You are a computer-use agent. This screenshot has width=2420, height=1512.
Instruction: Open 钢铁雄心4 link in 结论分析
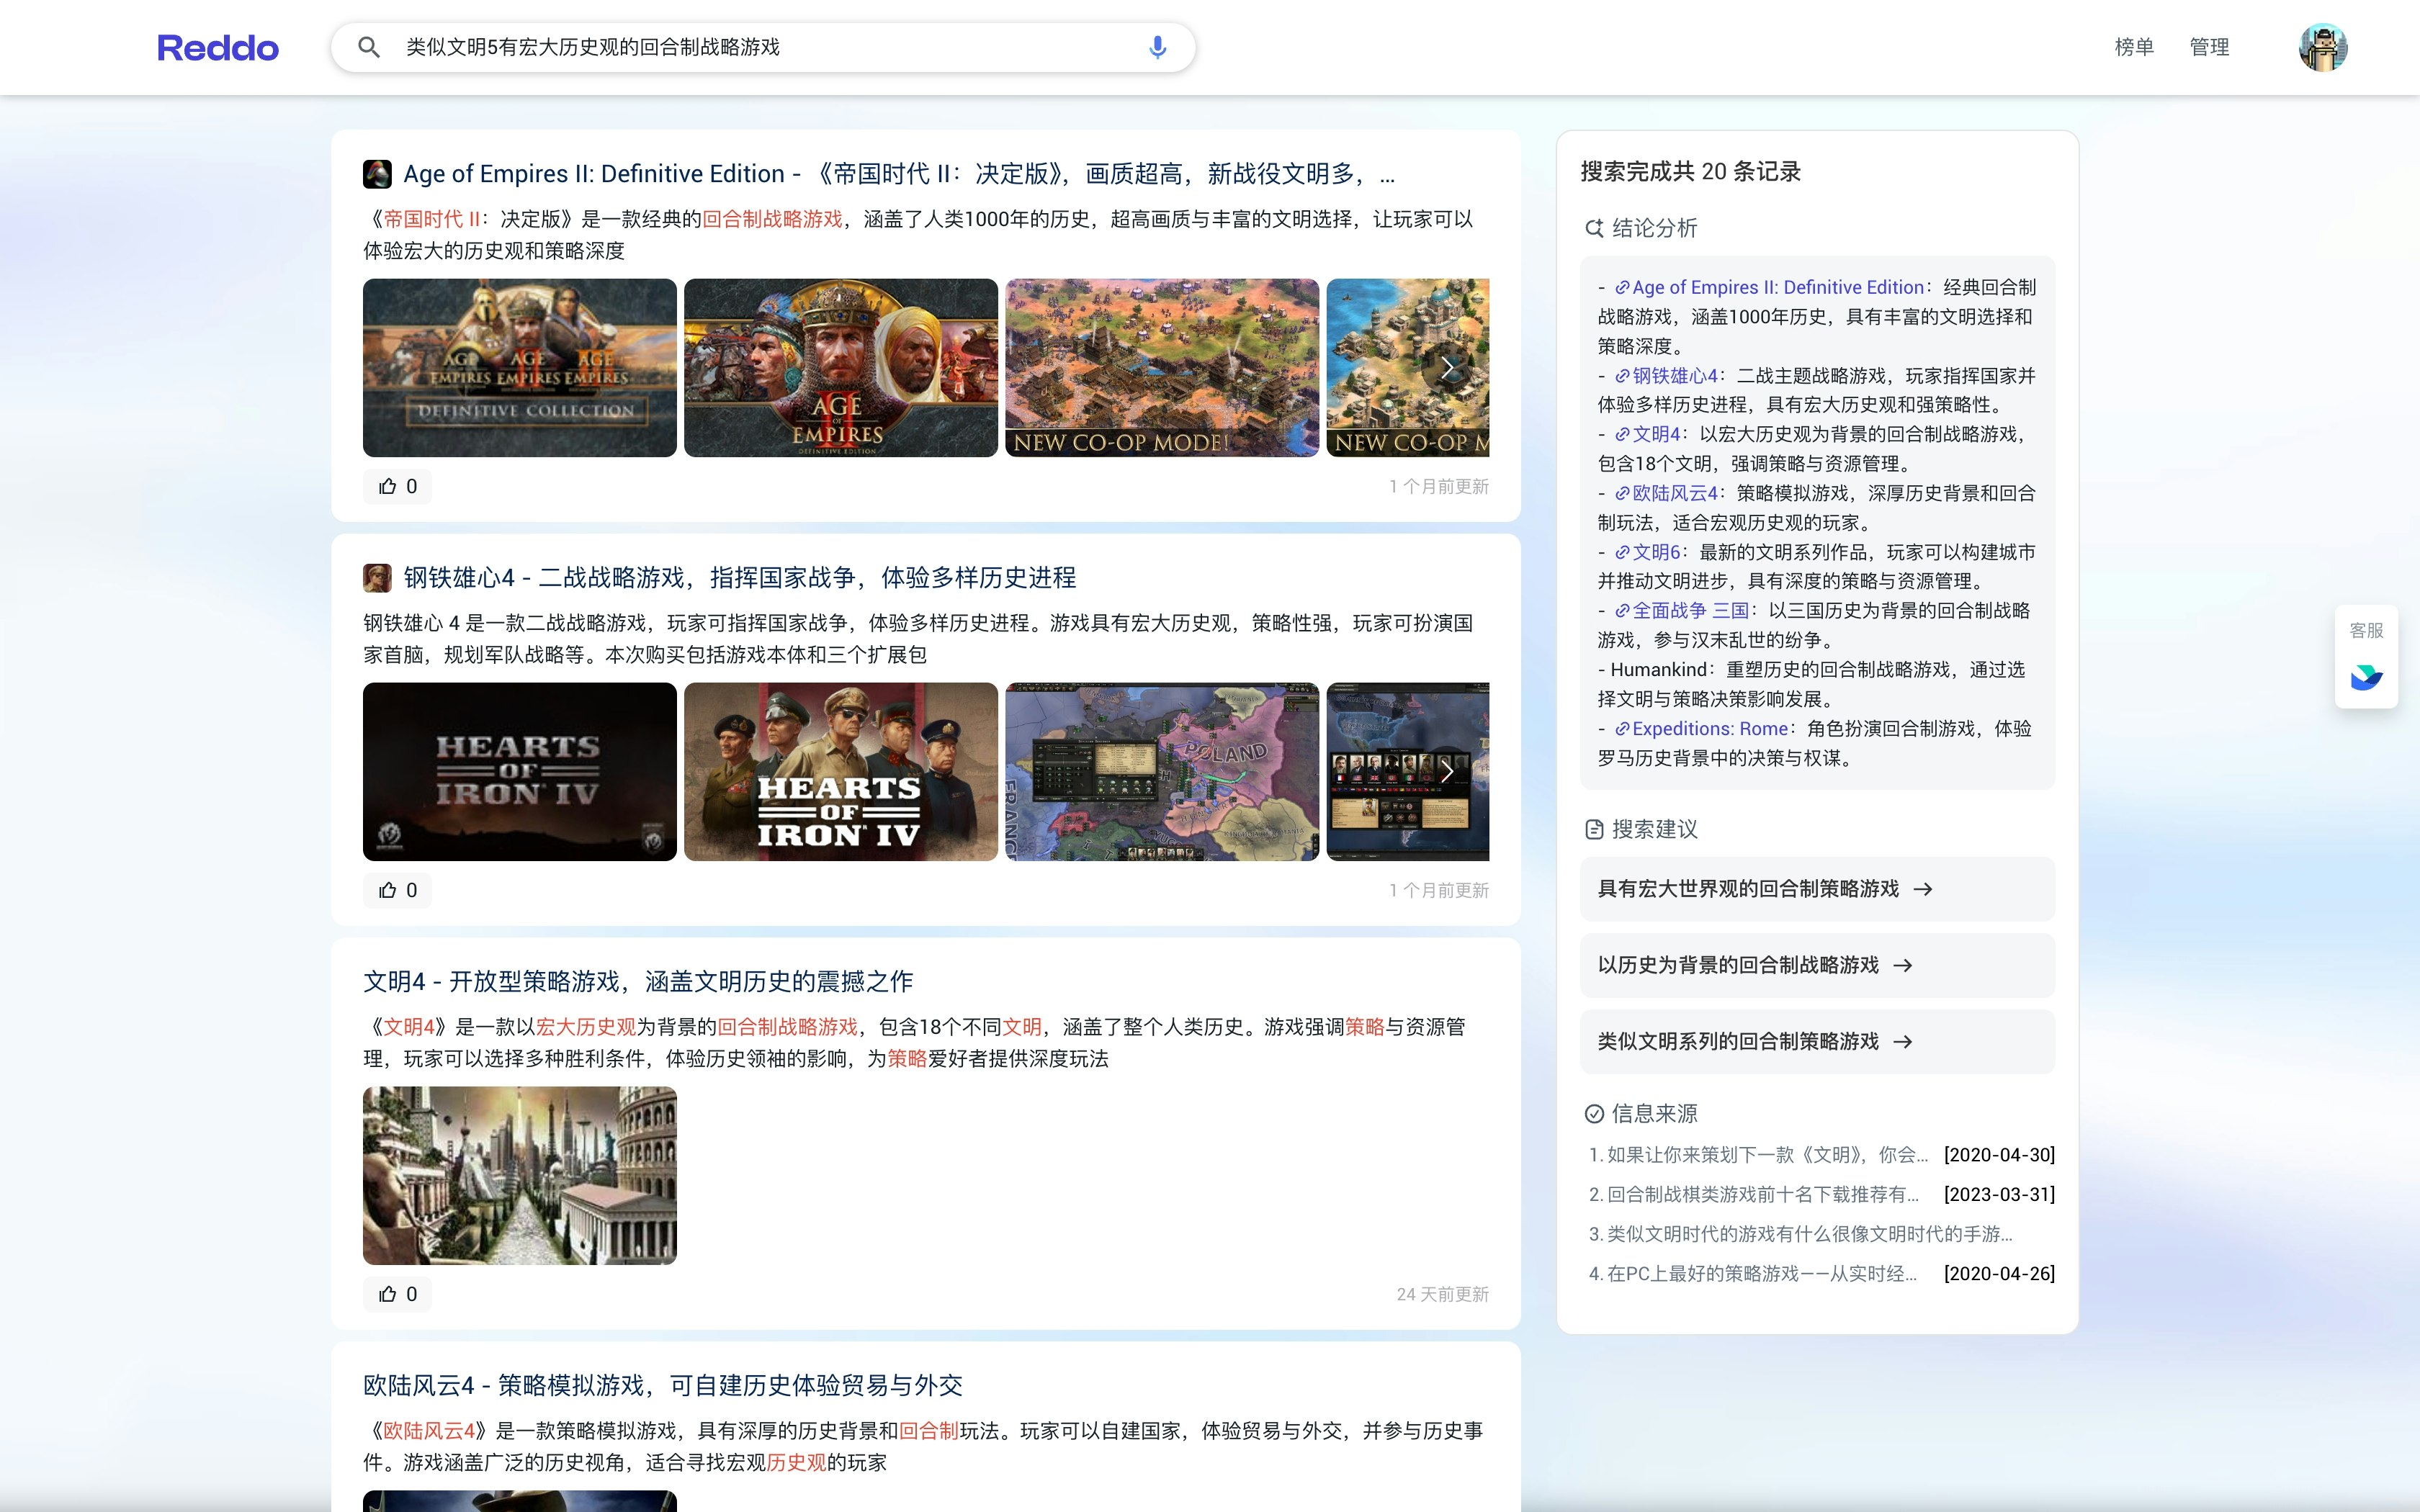pyautogui.click(x=1666, y=376)
